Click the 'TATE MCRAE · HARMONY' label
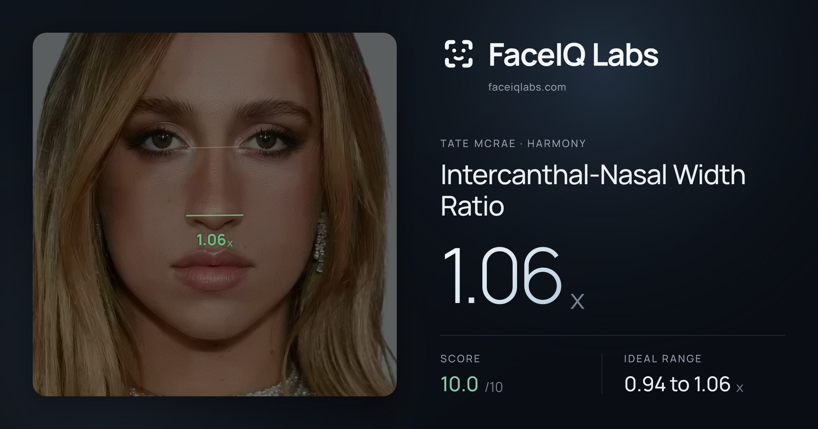 pyautogui.click(x=513, y=144)
